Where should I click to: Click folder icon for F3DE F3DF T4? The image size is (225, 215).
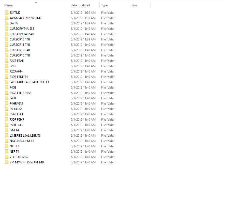tap(7, 77)
